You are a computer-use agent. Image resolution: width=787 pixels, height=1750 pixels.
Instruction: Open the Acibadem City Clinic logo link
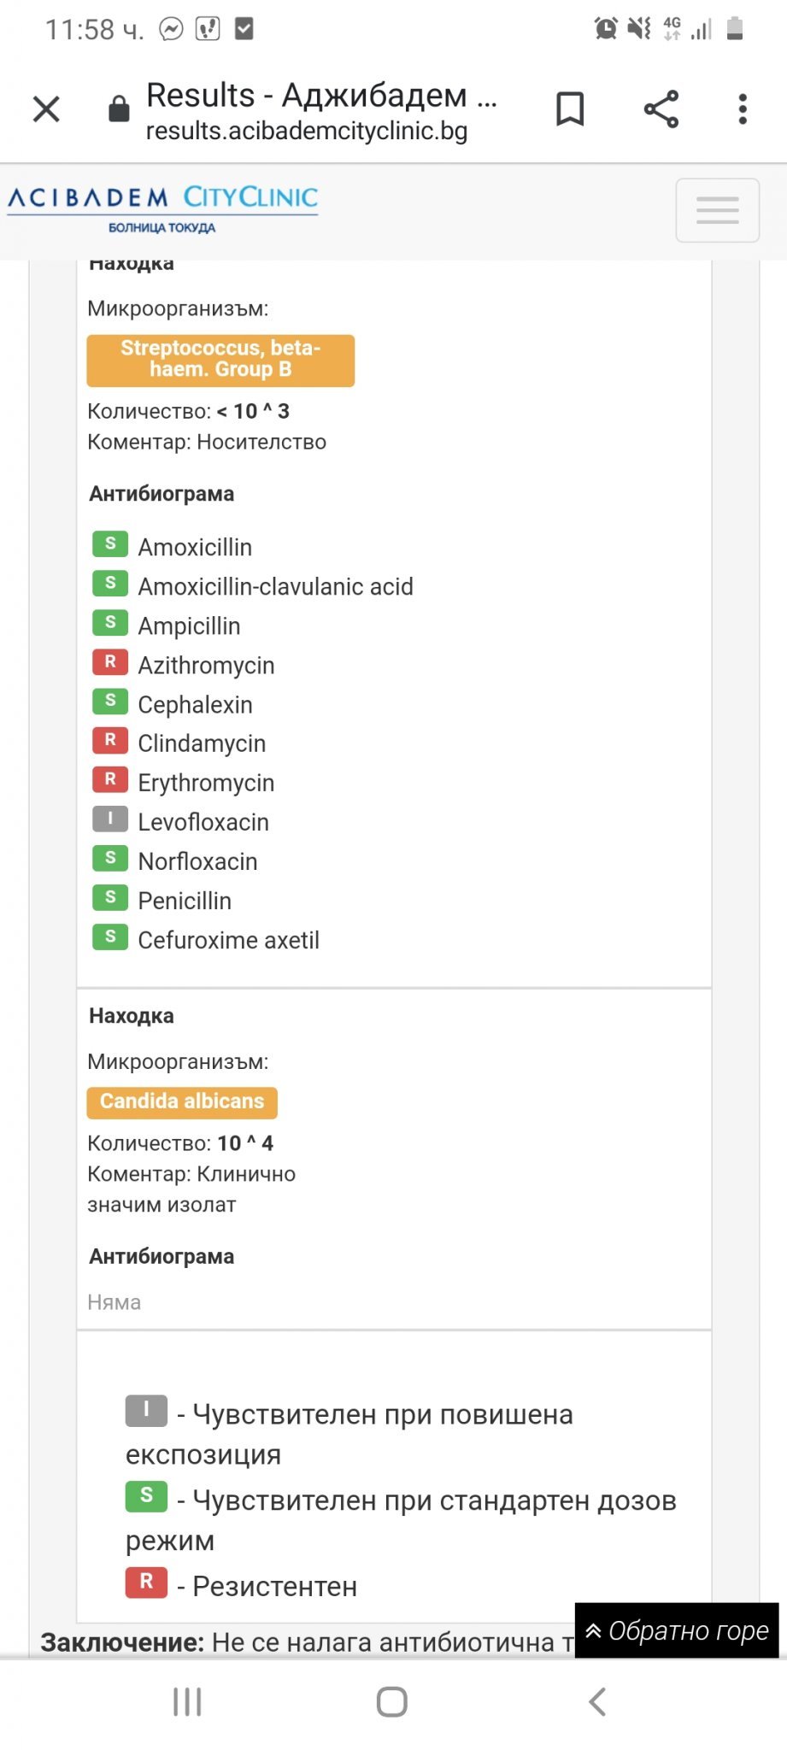(x=162, y=208)
